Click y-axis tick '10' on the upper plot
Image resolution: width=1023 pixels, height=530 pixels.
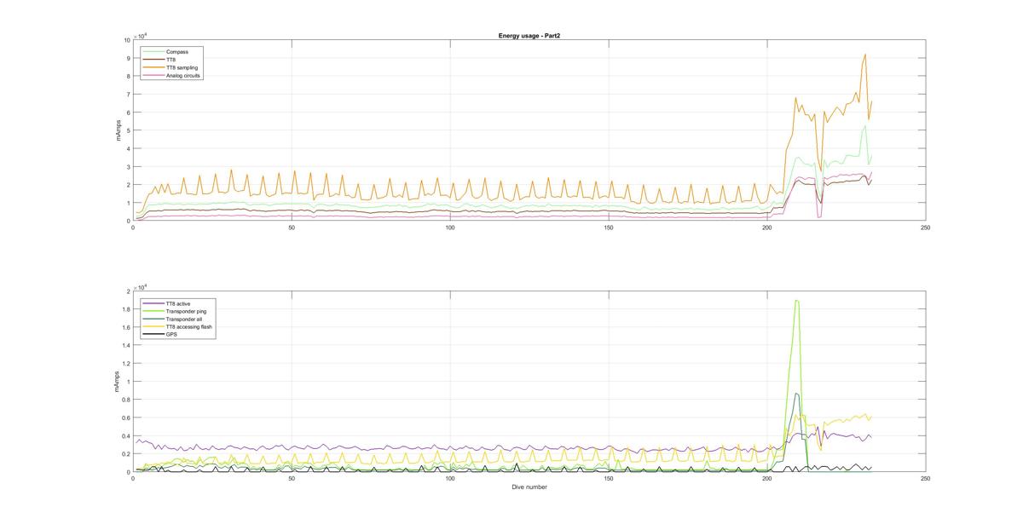click(127, 40)
